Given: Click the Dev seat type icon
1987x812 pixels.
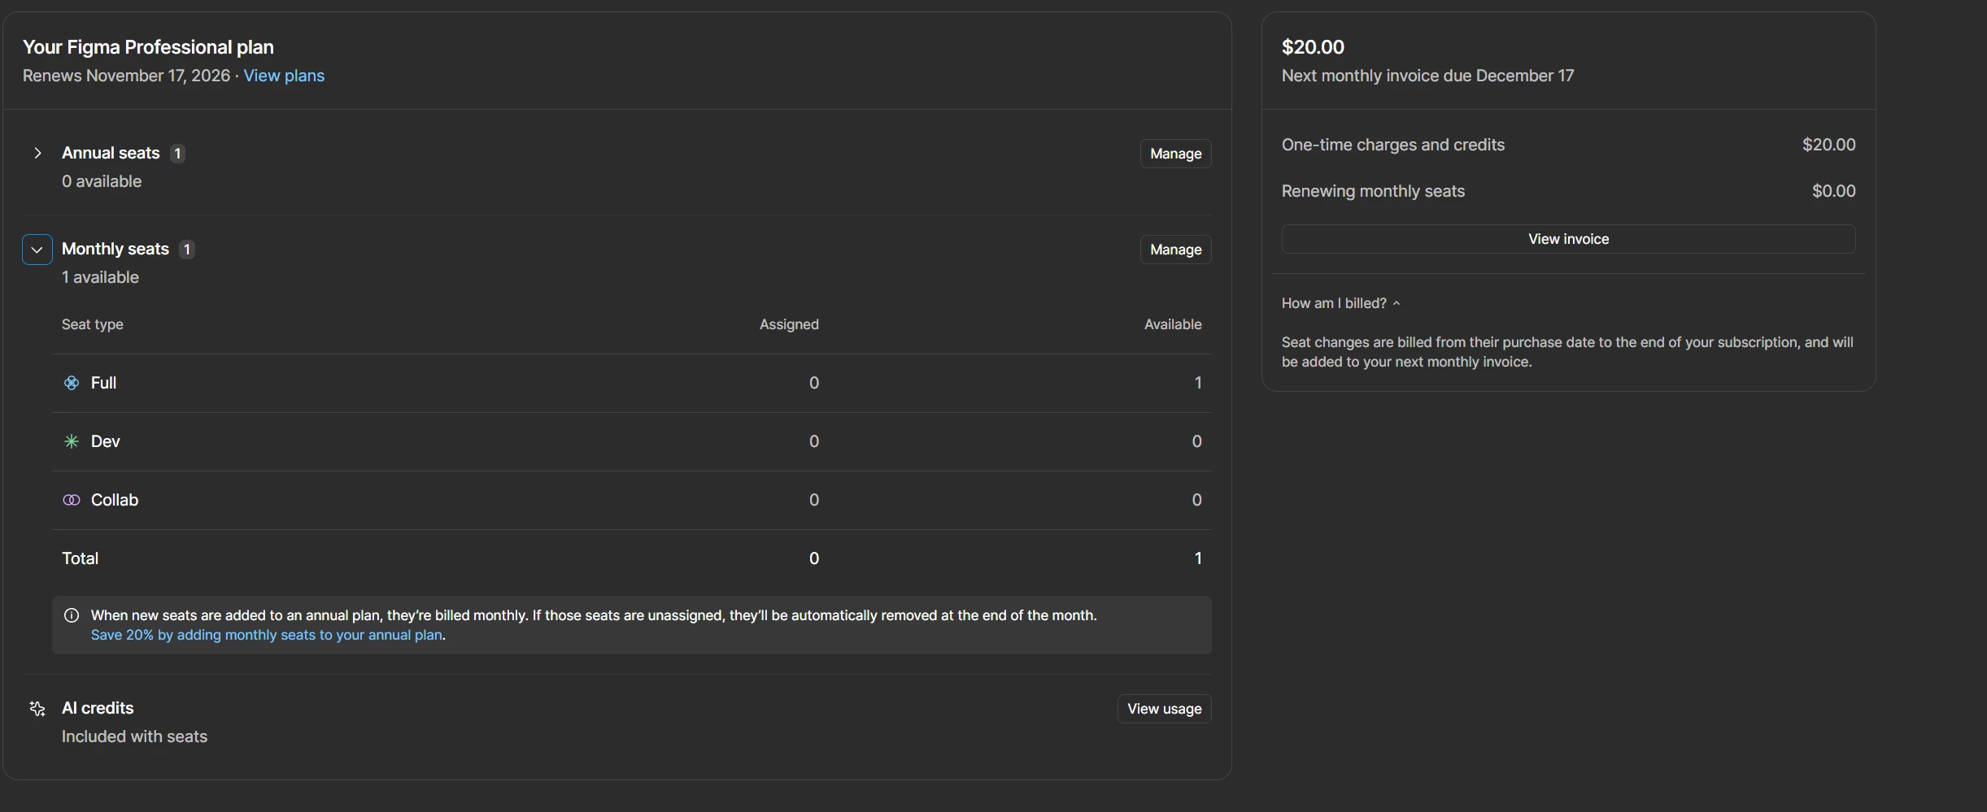Looking at the screenshot, I should 72,441.
